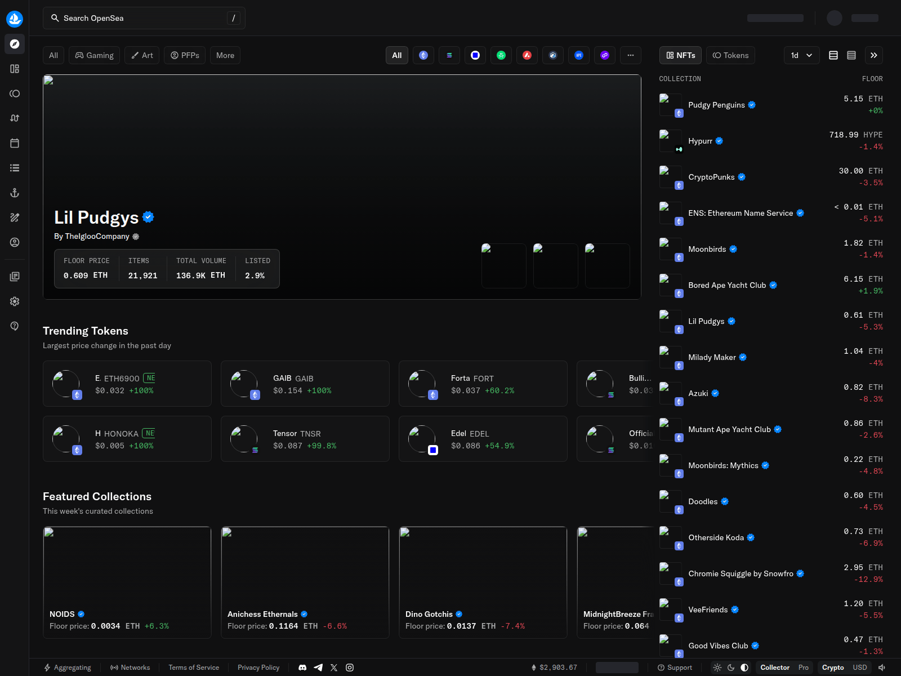Switch to the NFTs tab
The width and height of the screenshot is (901, 676).
point(680,55)
